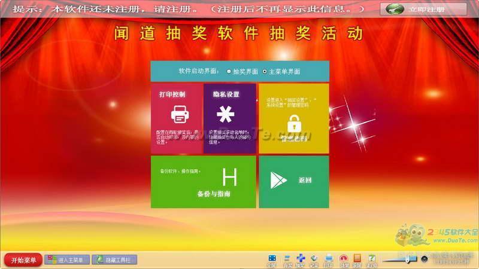Click the orange list icon in toolbar
This screenshot has height=269, width=479.
pos(357,259)
